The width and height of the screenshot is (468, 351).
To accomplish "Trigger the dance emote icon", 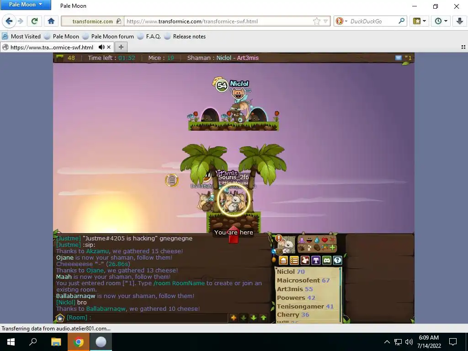I will (x=302, y=240).
